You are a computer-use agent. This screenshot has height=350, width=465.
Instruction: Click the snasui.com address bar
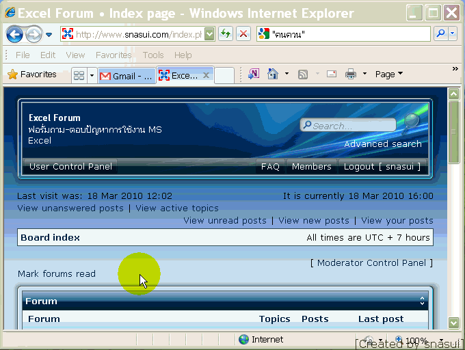click(133, 34)
